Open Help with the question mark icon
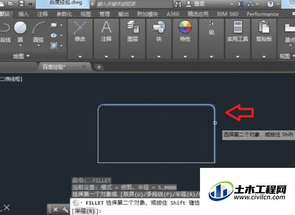Viewport: 295px width, 215px height. tap(270, 4)
